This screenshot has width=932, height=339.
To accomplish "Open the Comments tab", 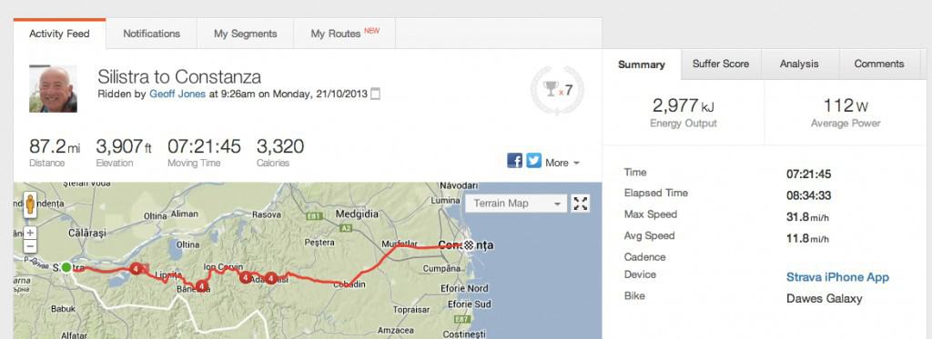I will click(x=879, y=65).
